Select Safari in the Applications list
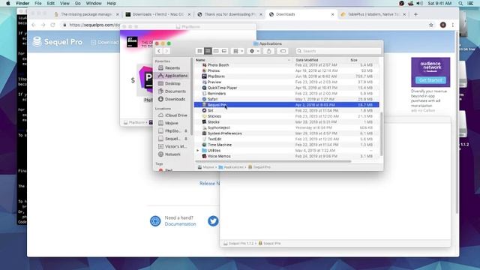The width and height of the screenshot is (480, 270). coord(286,99)
